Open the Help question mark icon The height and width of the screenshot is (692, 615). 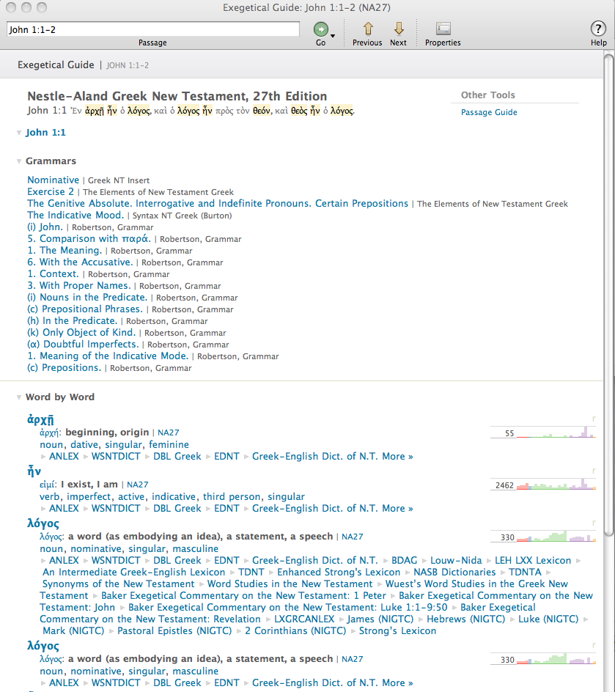[x=598, y=29]
